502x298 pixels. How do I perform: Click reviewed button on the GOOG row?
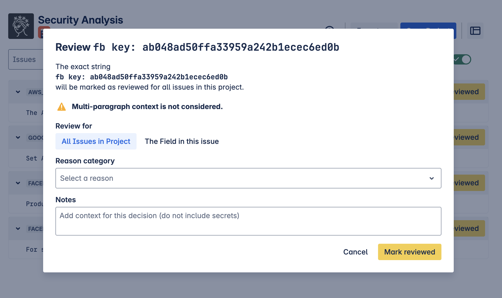(469, 137)
